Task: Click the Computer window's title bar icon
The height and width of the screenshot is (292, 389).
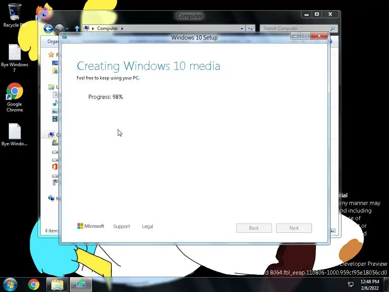Action: pyautogui.click(x=44, y=15)
